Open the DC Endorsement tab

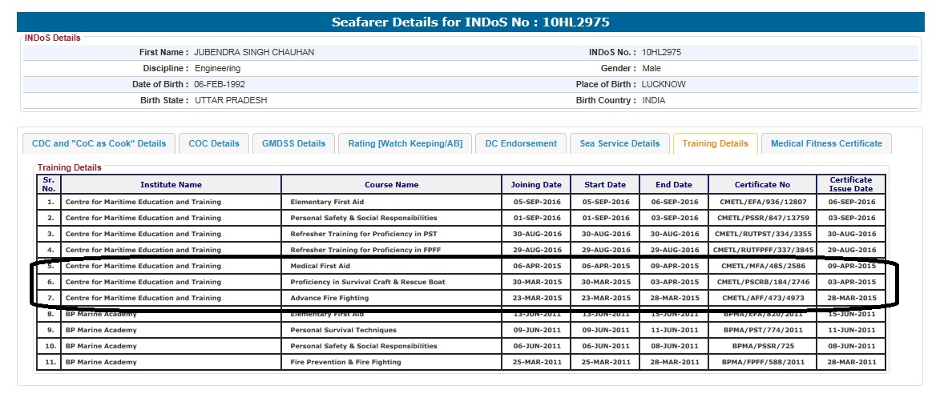pyautogui.click(x=521, y=144)
